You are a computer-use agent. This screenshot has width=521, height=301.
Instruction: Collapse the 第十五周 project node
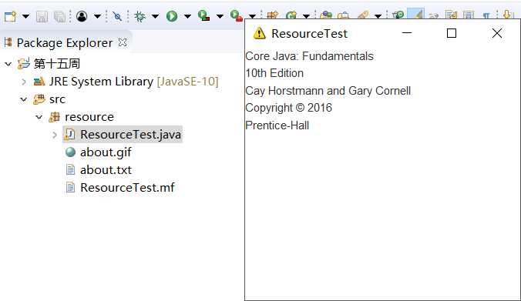tap(8, 64)
